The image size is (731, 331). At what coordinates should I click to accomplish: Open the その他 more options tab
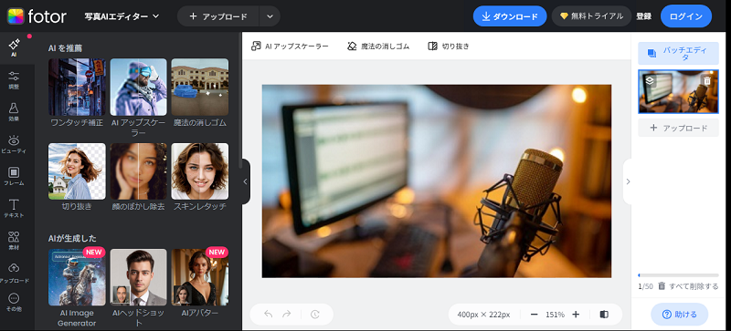pyautogui.click(x=14, y=302)
